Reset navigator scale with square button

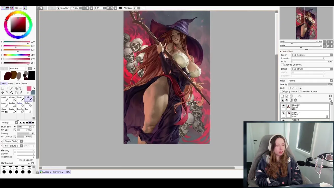332,42
